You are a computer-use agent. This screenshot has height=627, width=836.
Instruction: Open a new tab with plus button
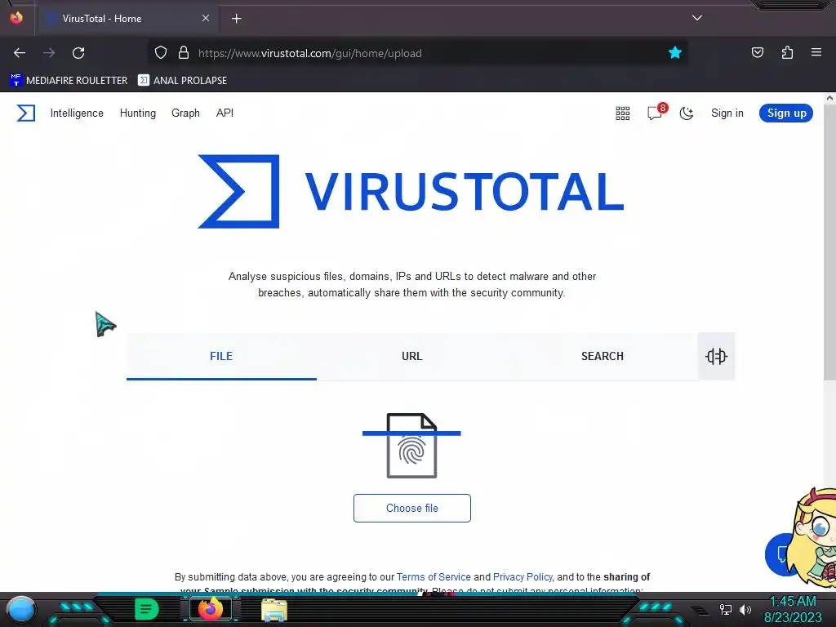tap(236, 19)
